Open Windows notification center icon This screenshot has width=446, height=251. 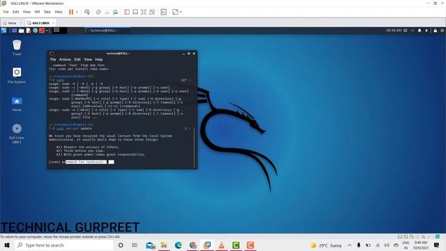click(437, 245)
